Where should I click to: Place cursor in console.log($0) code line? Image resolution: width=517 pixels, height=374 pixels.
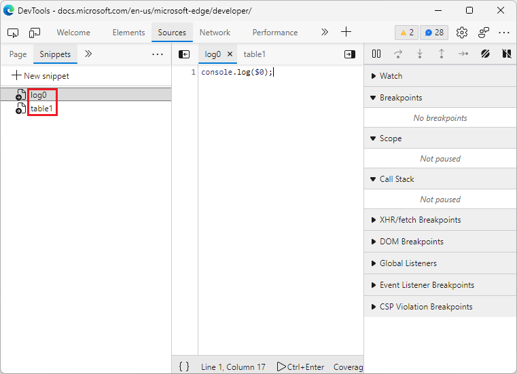coord(236,72)
